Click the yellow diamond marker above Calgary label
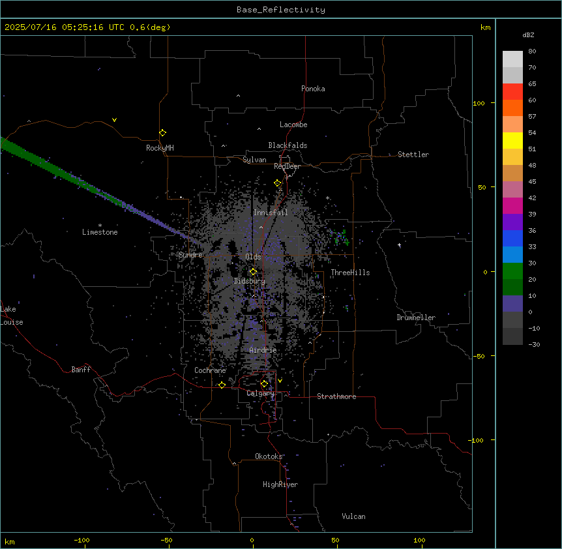The height and width of the screenshot is (549, 562). (x=264, y=384)
